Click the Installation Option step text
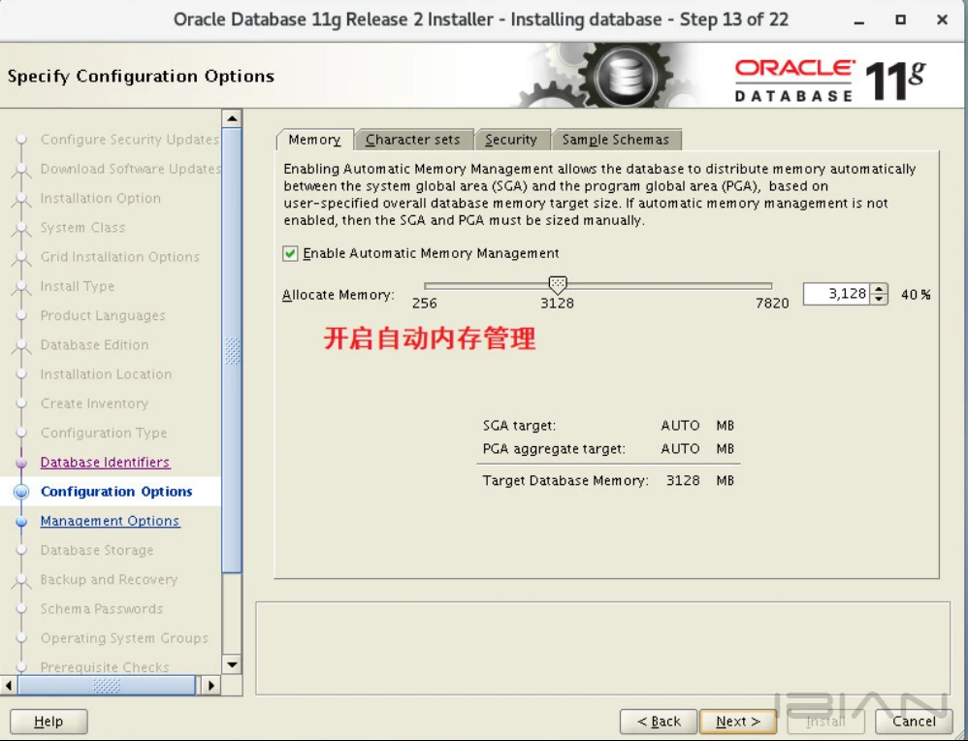The width and height of the screenshot is (968, 741). pos(101,198)
